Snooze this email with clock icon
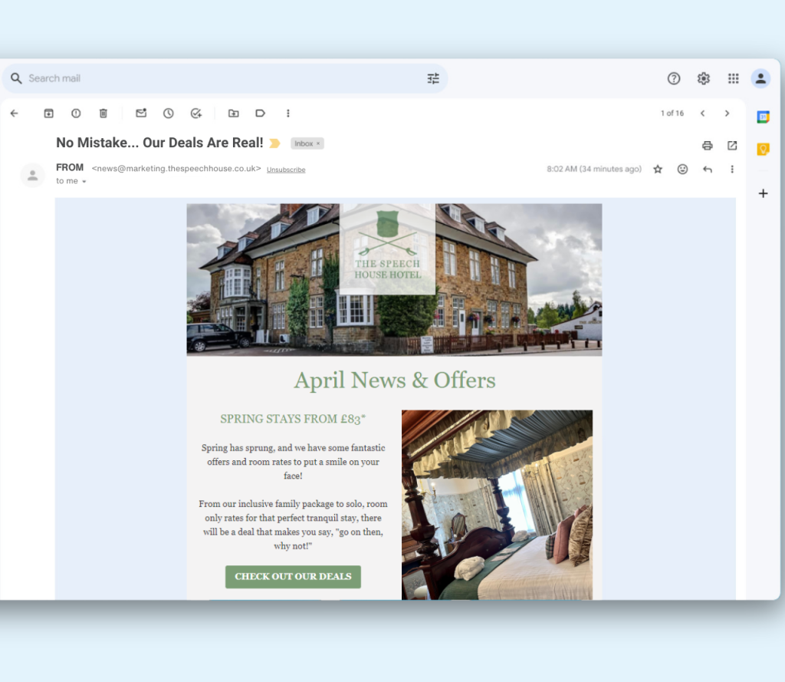This screenshot has width=785, height=682. 169,114
